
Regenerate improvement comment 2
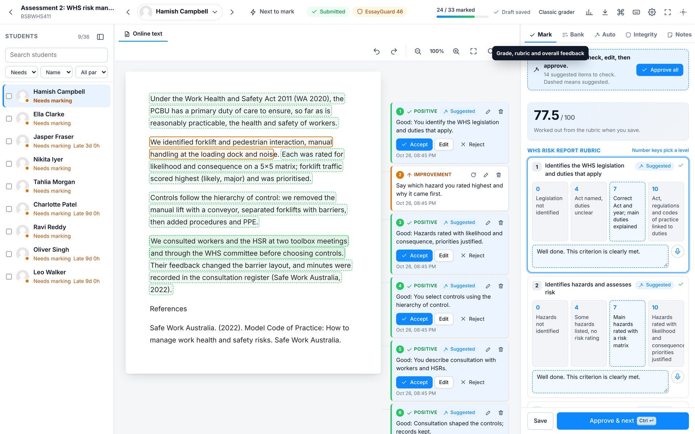473,175
